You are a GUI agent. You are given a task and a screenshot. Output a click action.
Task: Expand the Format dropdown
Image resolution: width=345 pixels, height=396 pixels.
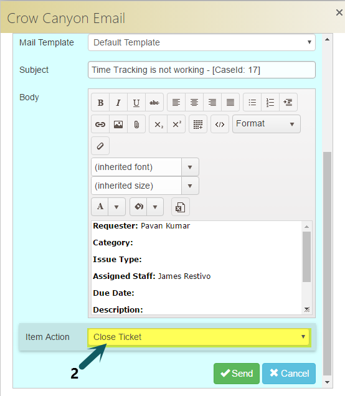(267, 124)
